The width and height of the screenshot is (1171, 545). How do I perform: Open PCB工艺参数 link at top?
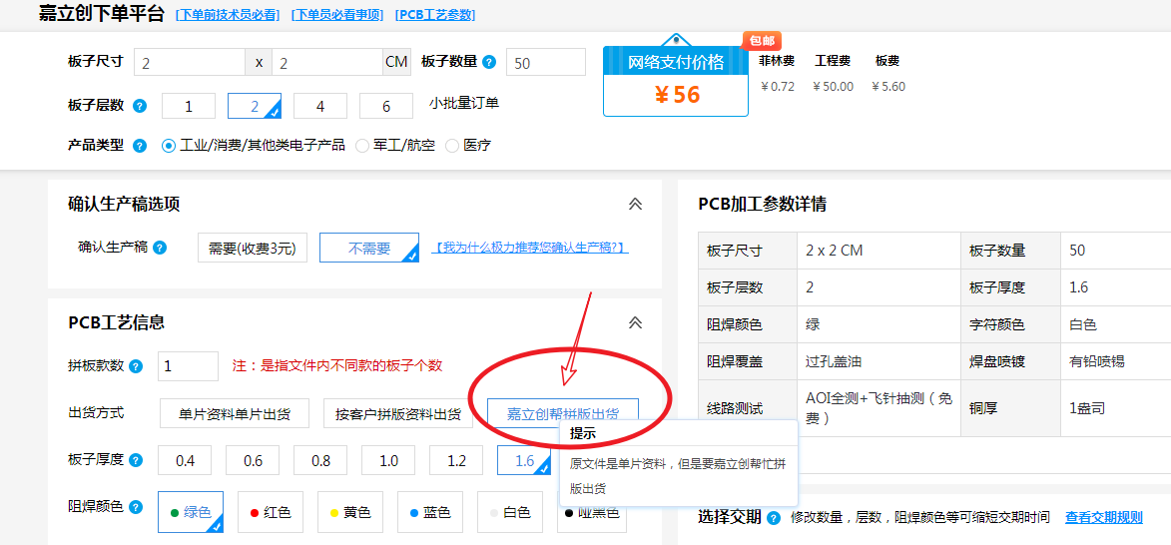point(435,15)
